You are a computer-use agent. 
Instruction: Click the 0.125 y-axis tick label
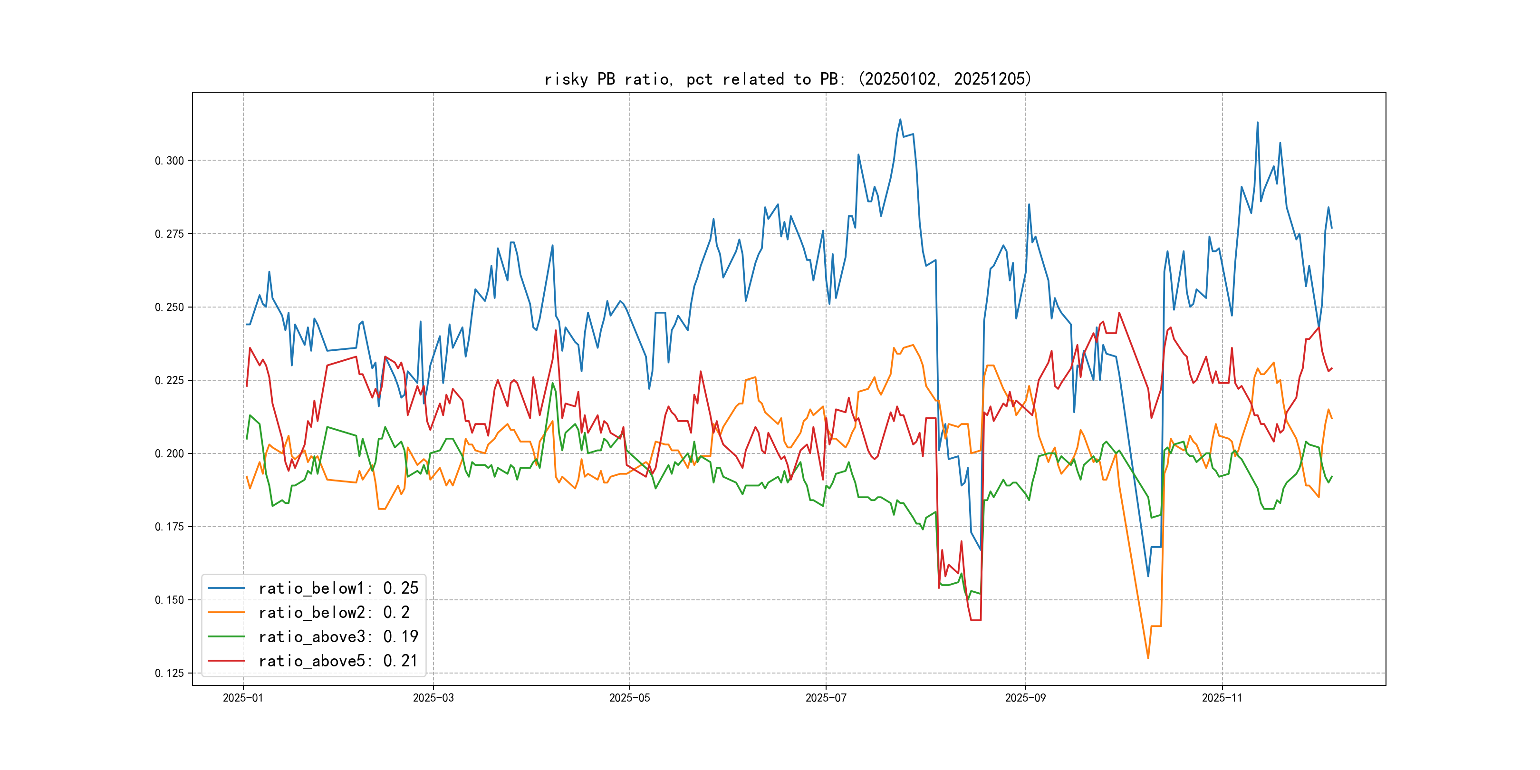click(x=169, y=673)
